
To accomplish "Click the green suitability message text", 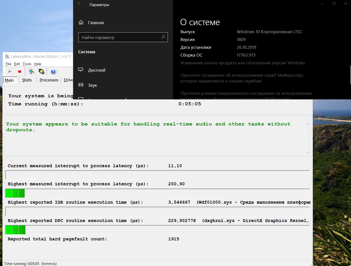I will pyautogui.click(x=148, y=127).
